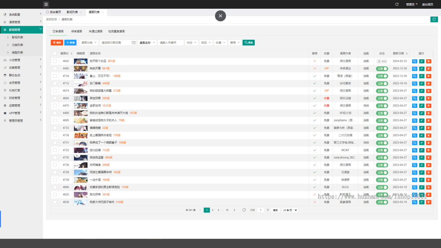The width and height of the screenshot is (441, 248).
Task: Click the green 搜索 button
Action: coord(248,43)
